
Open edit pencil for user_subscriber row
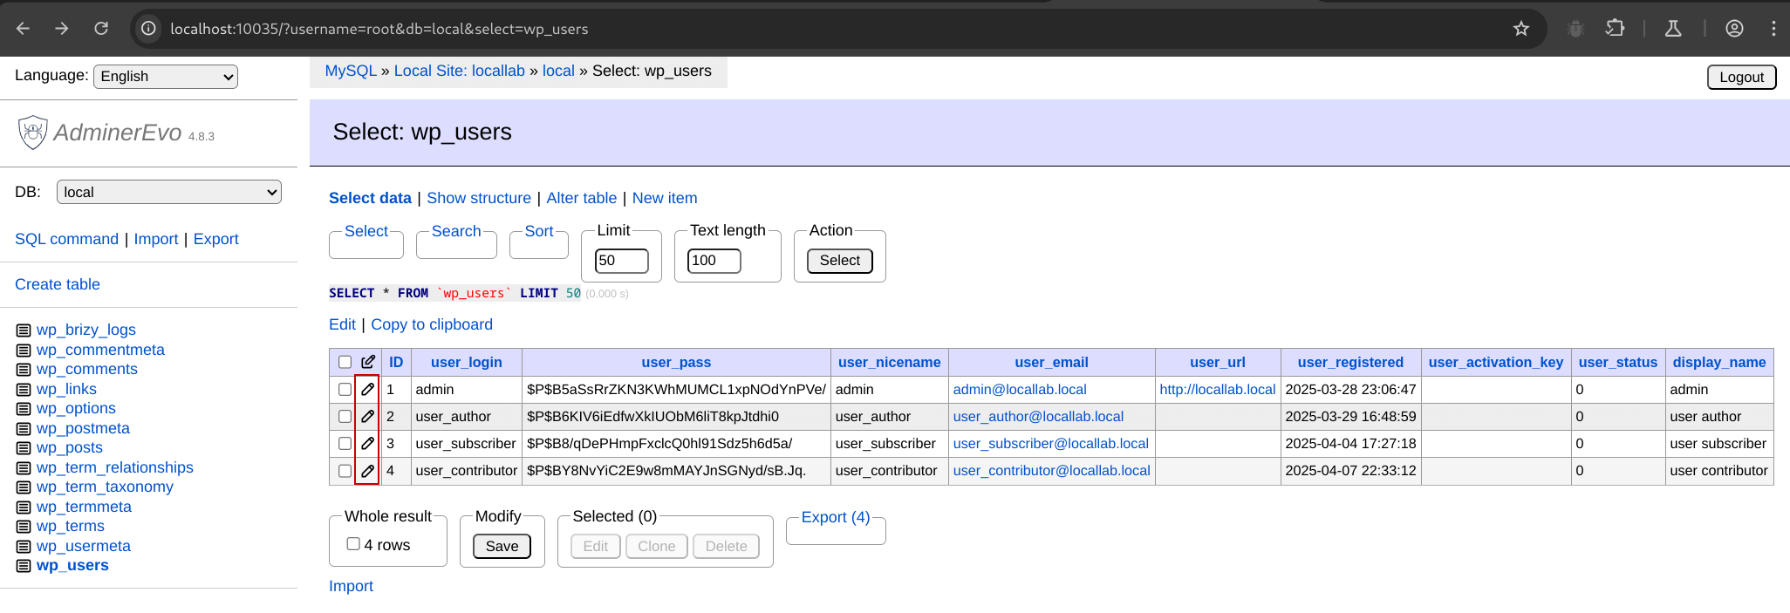tap(367, 444)
